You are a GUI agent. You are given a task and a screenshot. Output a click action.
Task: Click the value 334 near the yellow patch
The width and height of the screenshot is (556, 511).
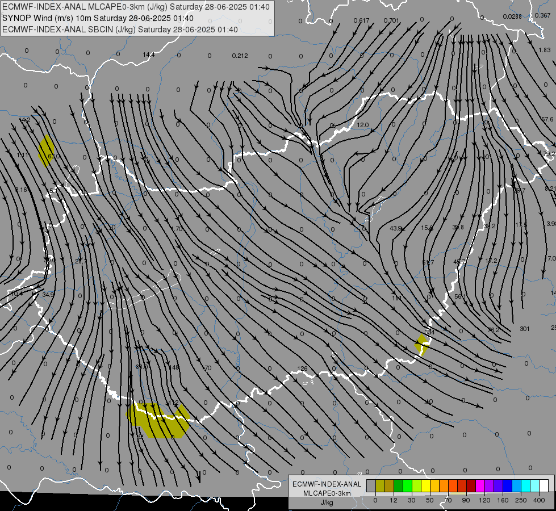(429, 332)
